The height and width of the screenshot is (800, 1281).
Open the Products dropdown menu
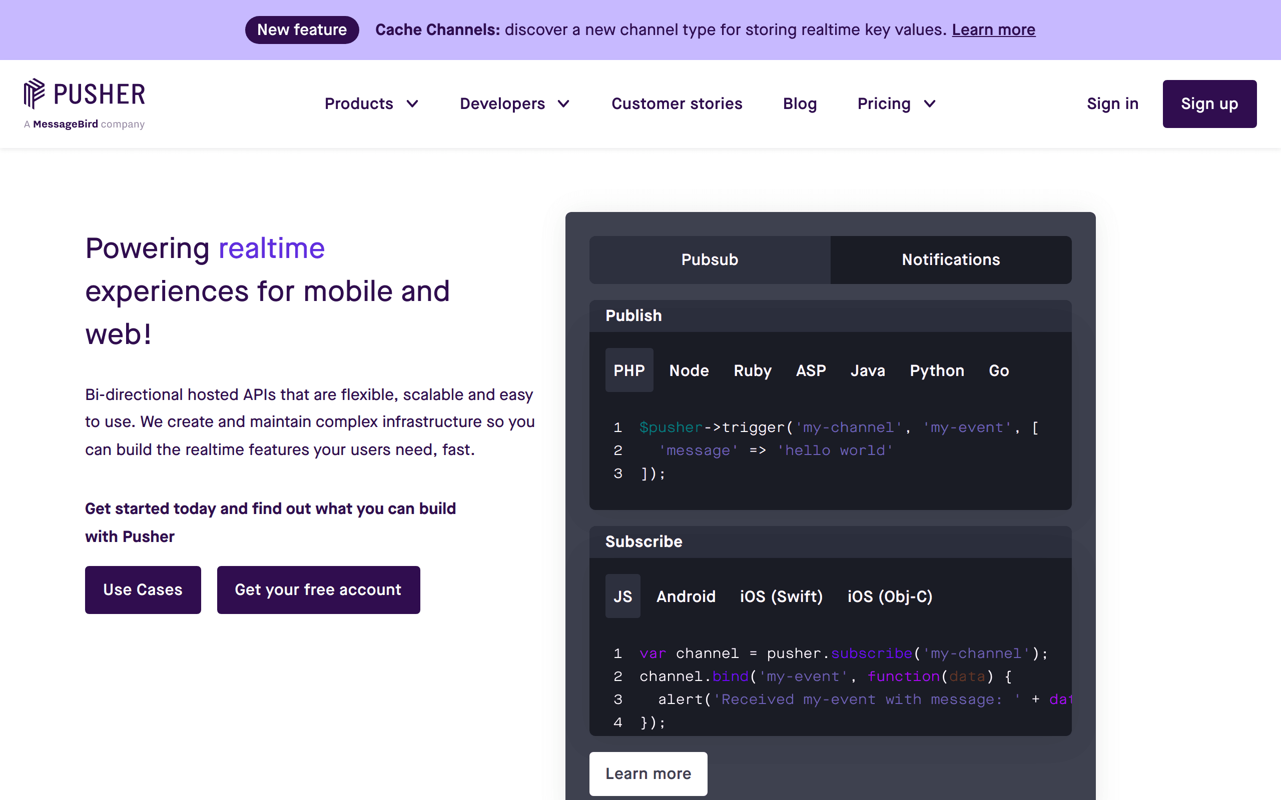[x=372, y=103]
